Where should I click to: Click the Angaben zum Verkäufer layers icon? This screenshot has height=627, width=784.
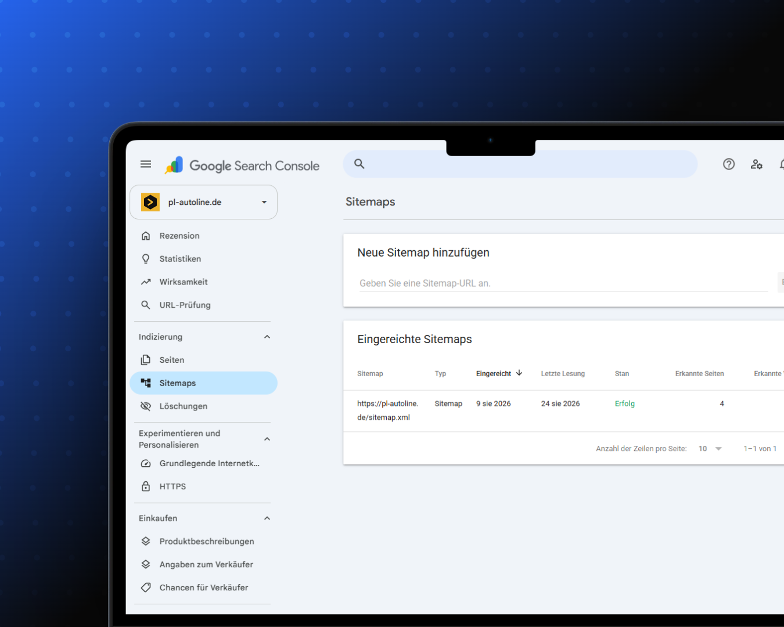[x=146, y=564]
